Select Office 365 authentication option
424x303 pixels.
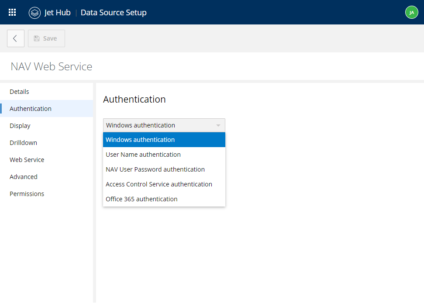pyautogui.click(x=164, y=199)
